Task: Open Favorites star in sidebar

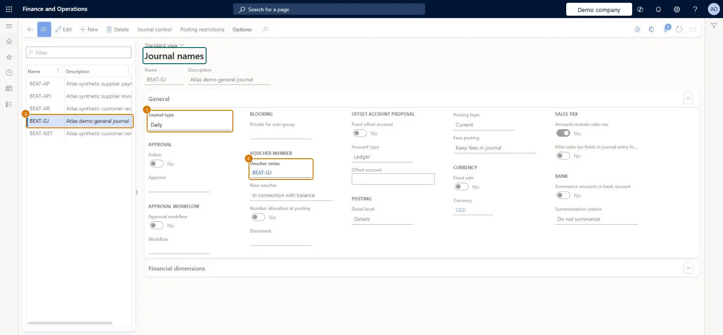Action: 9,57
